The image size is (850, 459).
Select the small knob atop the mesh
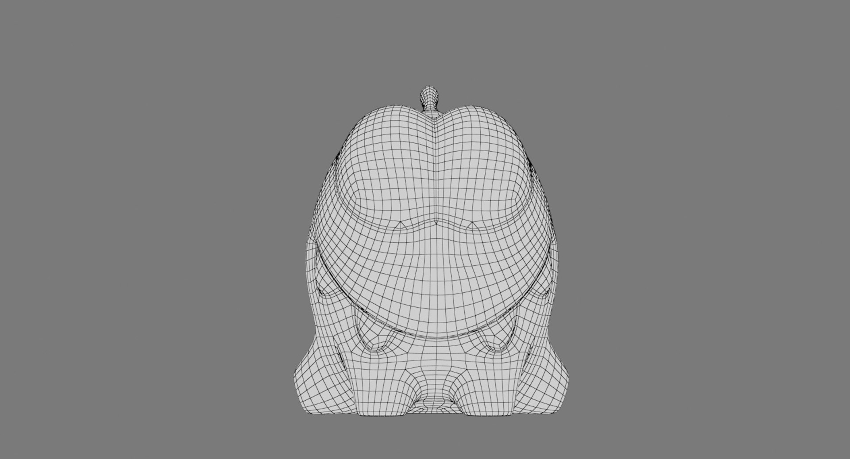click(x=430, y=99)
